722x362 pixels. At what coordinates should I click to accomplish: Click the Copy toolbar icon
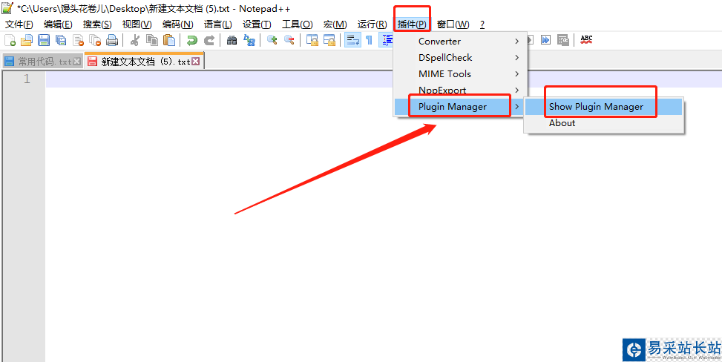(x=151, y=41)
